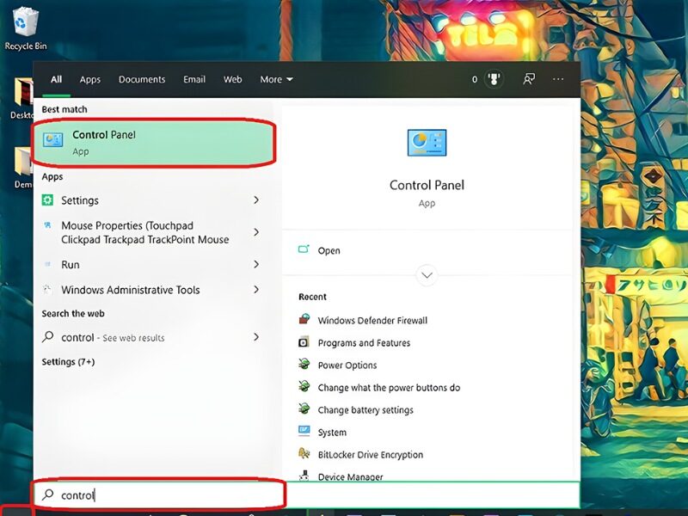Expand the Settings result chevron arrow
Viewport: 688px width, 516px height.
tap(256, 200)
